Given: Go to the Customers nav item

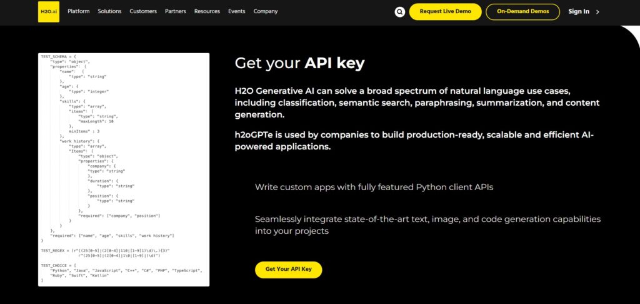Looking at the screenshot, I should point(143,11).
